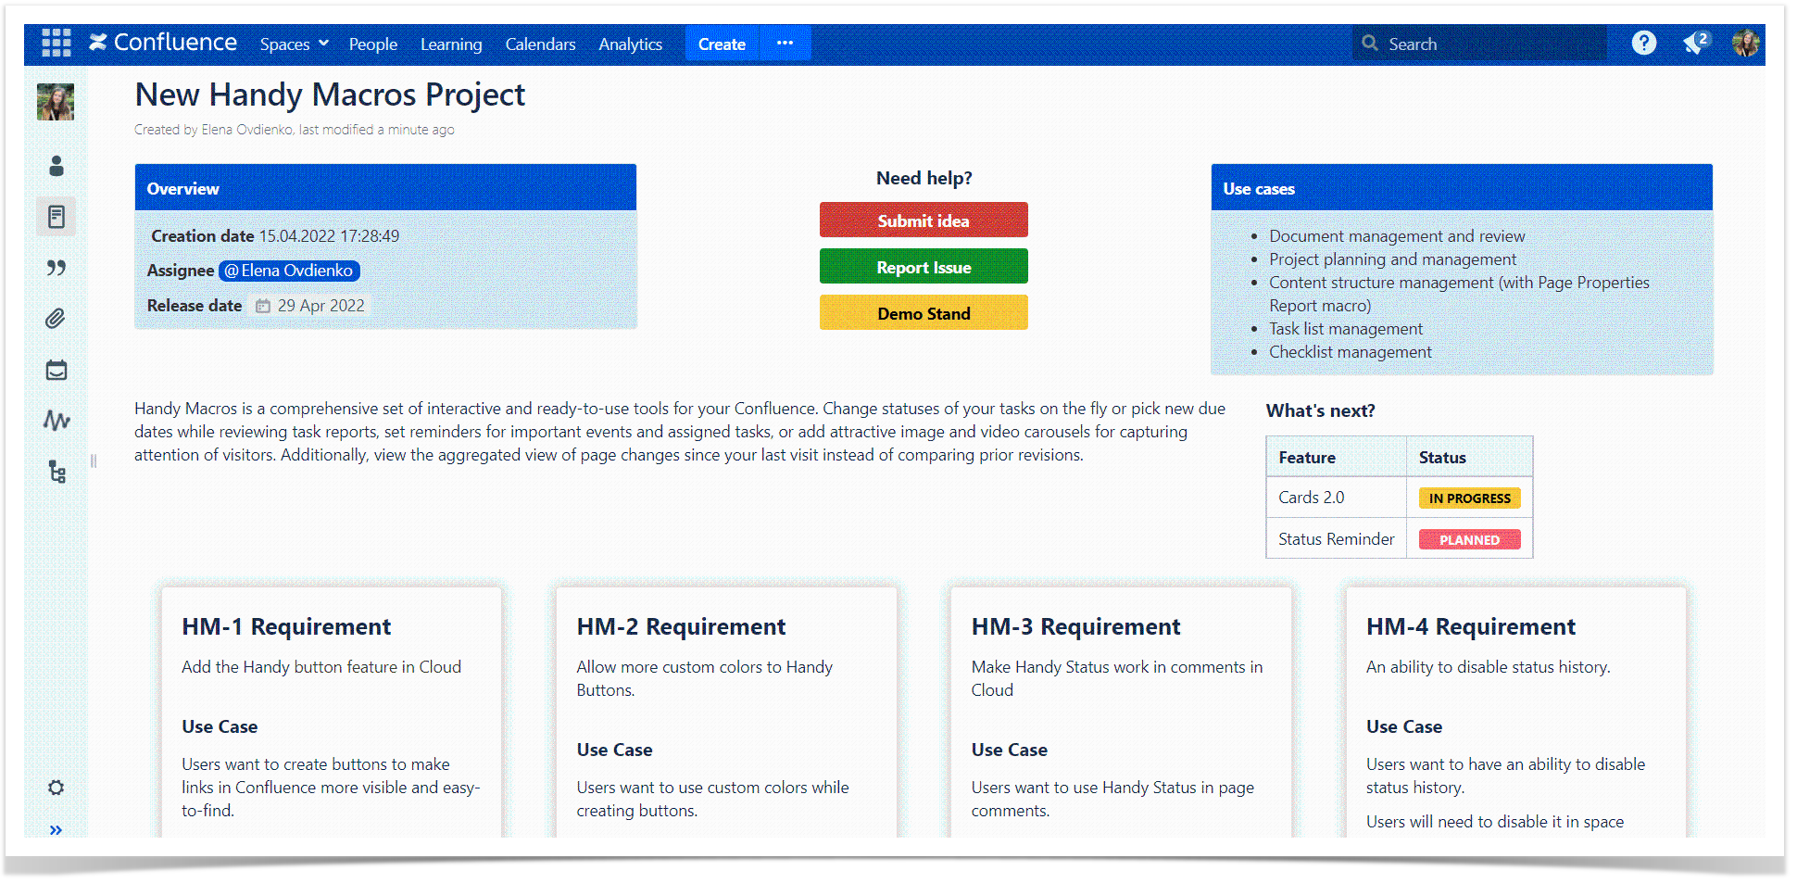The height and width of the screenshot is (883, 1797).
Task: Click the @Elena Ovdienko assignee mention
Action: [x=289, y=271]
